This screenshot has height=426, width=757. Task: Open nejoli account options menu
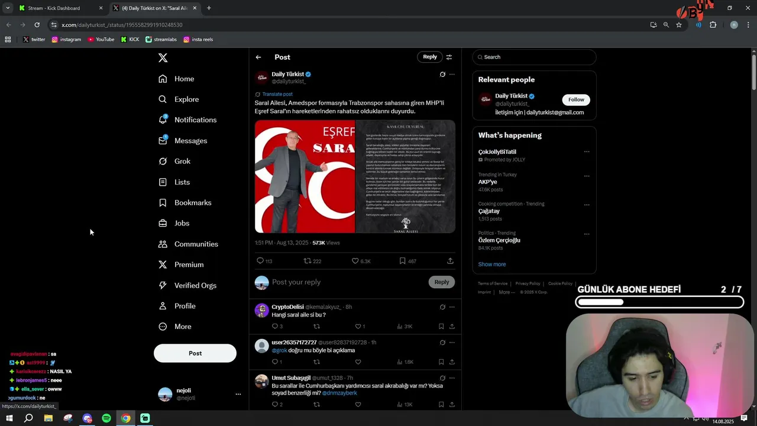coord(238,394)
